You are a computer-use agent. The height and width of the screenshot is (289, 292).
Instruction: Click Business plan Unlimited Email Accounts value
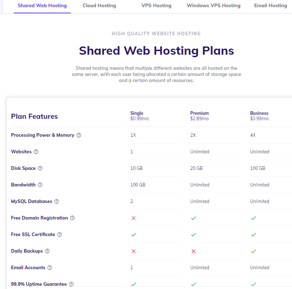tap(260, 268)
